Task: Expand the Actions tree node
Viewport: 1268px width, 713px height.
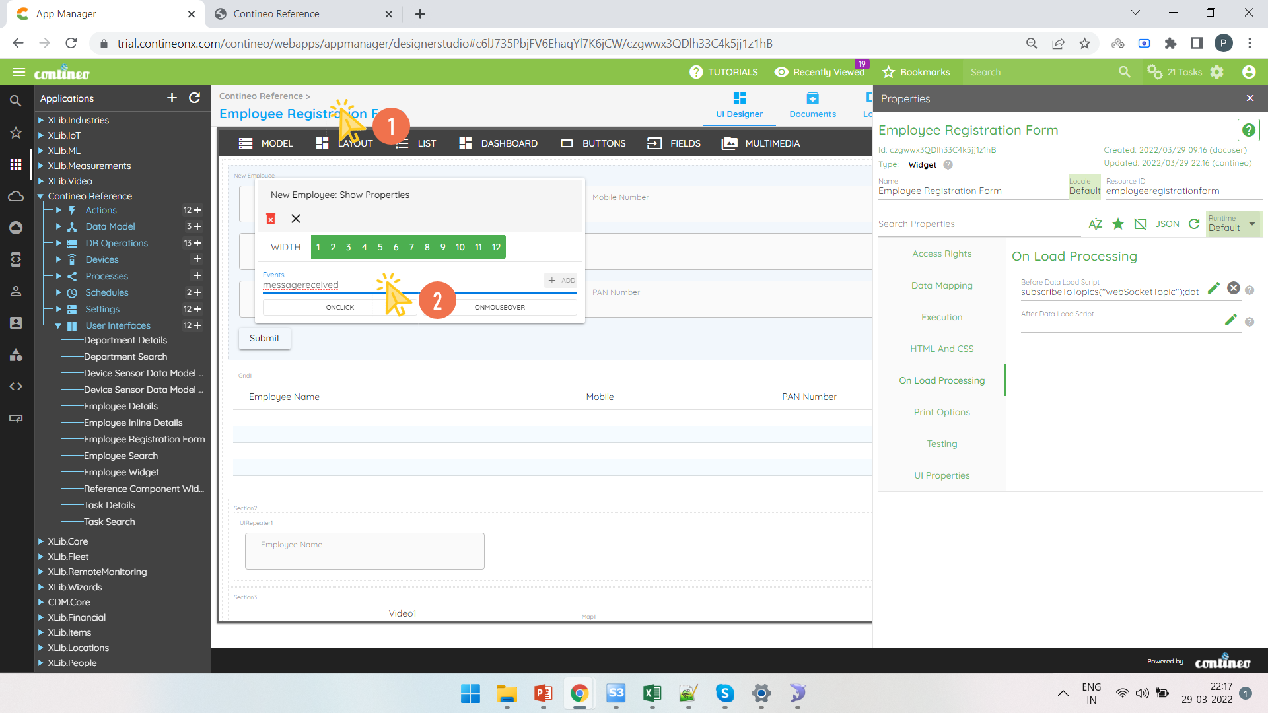Action: coord(59,210)
